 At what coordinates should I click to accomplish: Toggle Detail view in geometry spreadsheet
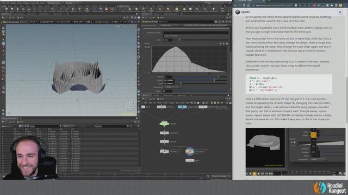coord(28,126)
